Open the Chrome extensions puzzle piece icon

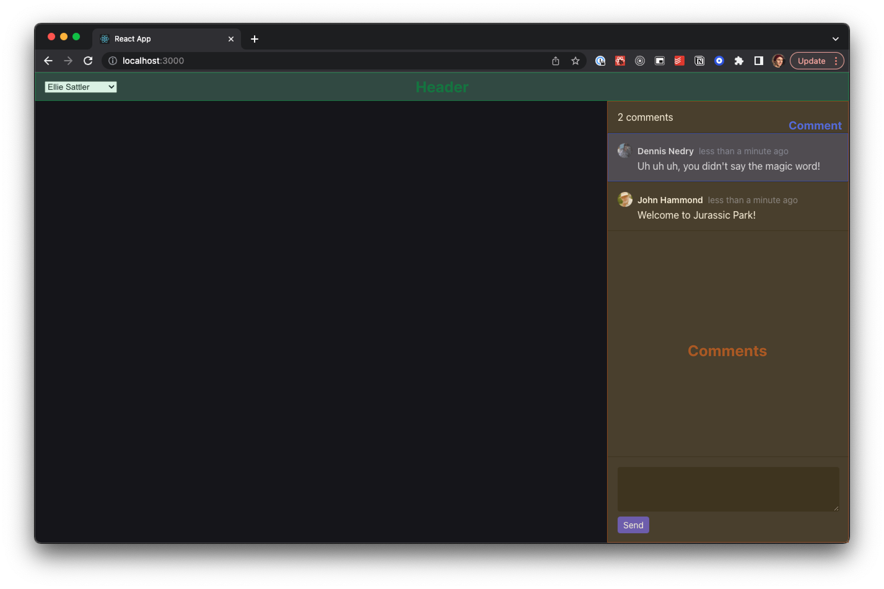(x=739, y=60)
